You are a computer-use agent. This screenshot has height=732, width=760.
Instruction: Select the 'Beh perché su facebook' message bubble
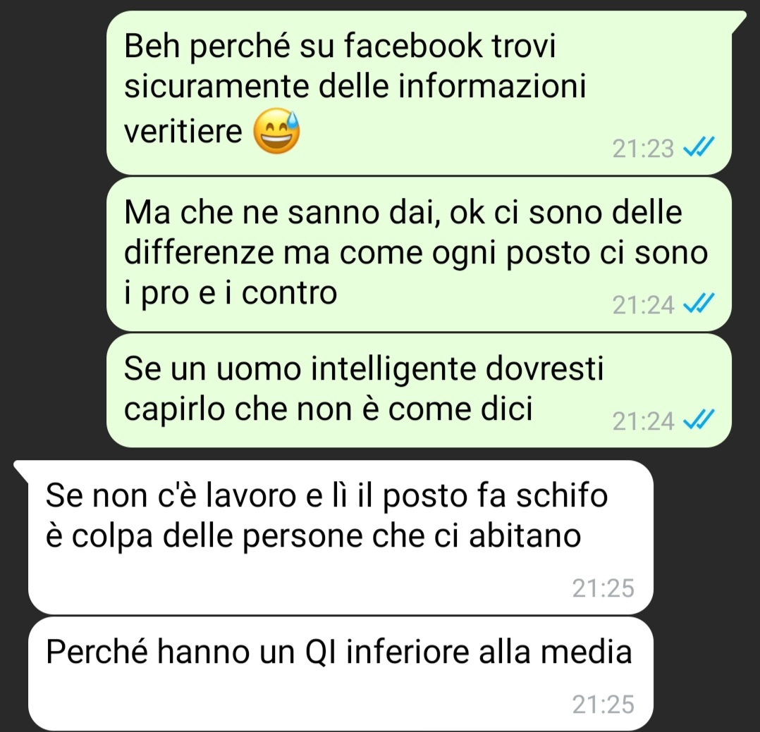pyautogui.click(x=419, y=92)
